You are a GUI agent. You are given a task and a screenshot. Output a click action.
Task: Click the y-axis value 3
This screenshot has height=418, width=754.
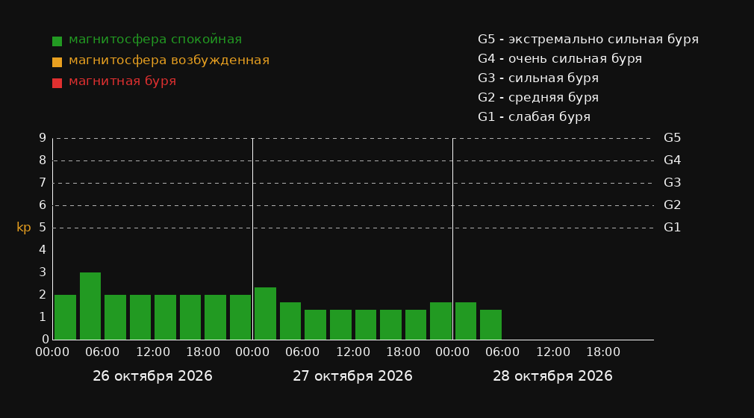click(43, 272)
